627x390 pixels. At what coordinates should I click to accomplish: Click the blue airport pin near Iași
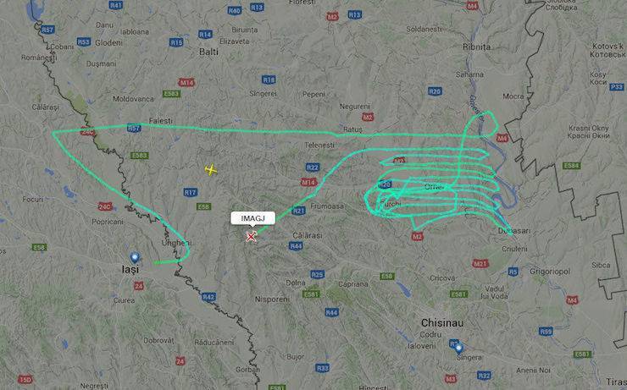(x=135, y=257)
